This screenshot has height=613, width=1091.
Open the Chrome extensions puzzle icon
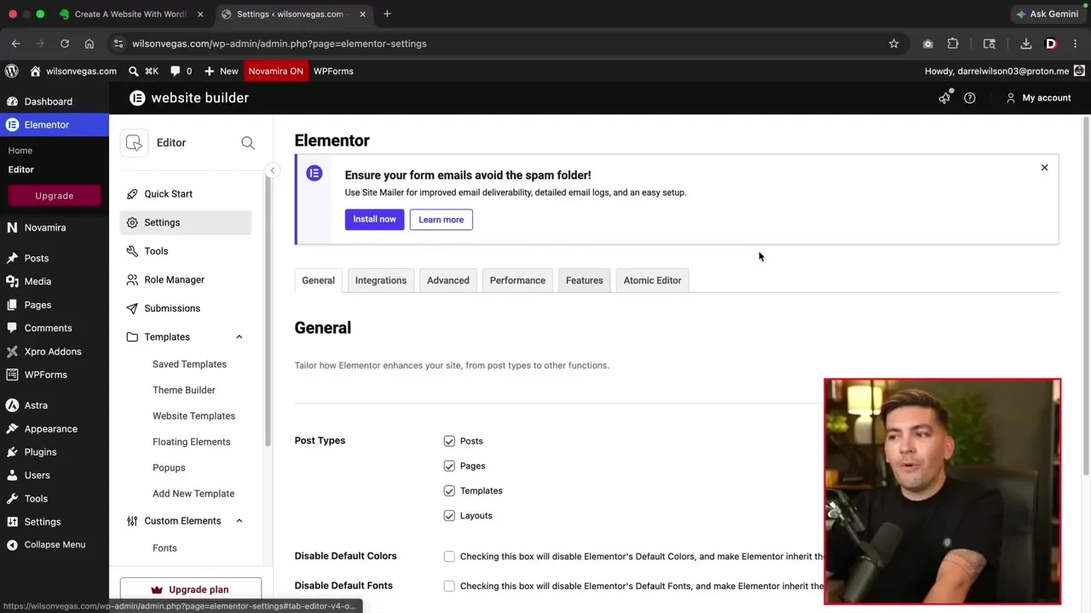click(953, 43)
